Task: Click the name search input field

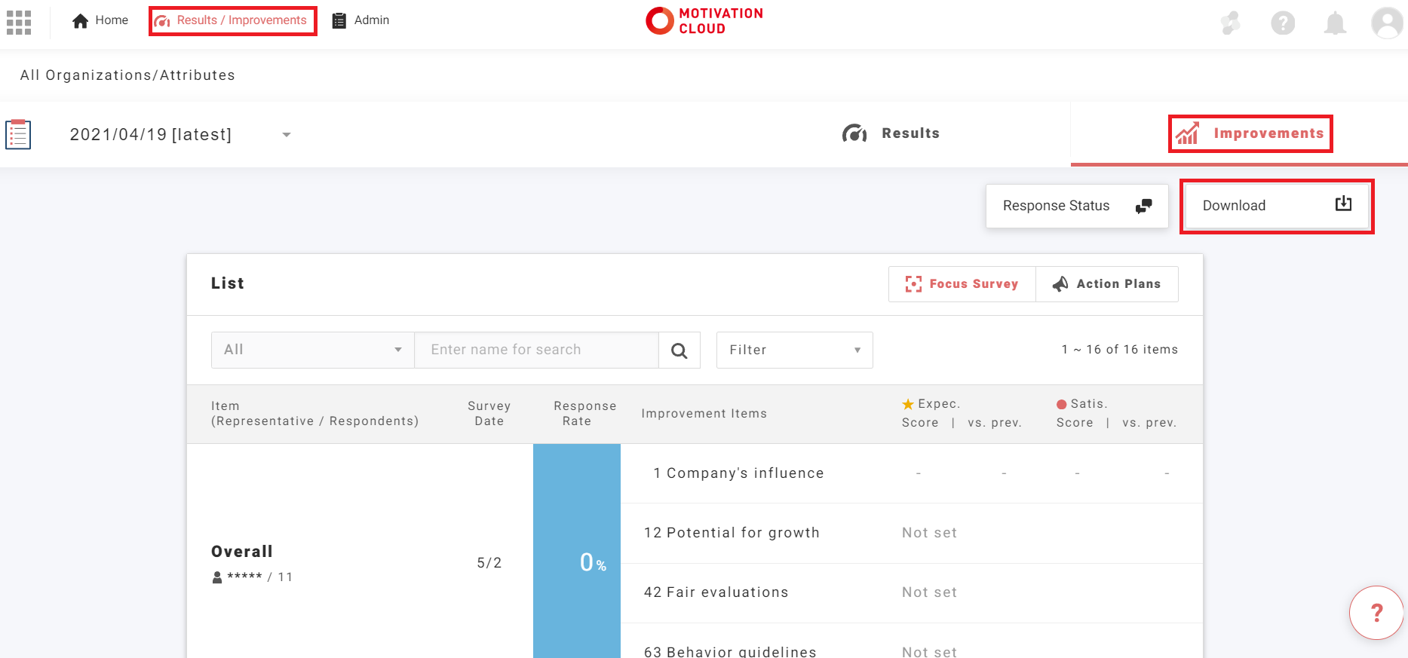Action: pyautogui.click(x=536, y=350)
